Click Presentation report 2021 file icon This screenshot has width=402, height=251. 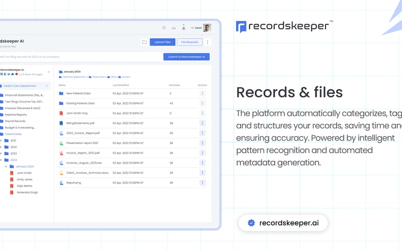coord(61,143)
